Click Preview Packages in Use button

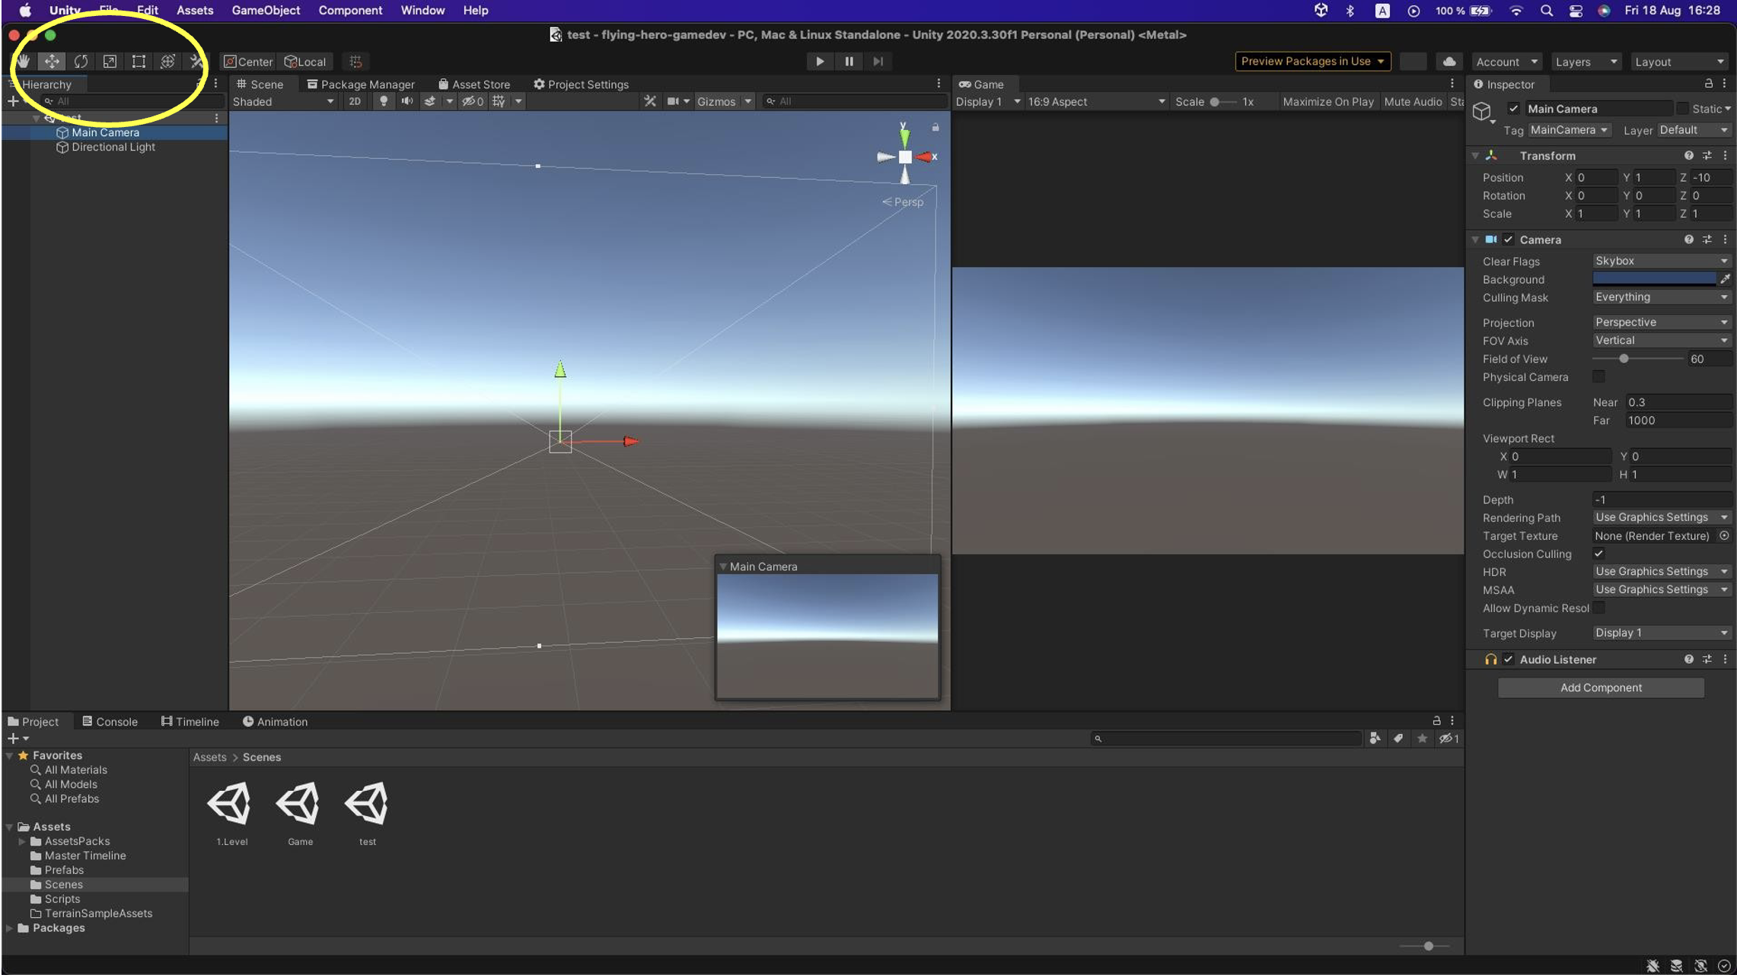pyautogui.click(x=1312, y=62)
